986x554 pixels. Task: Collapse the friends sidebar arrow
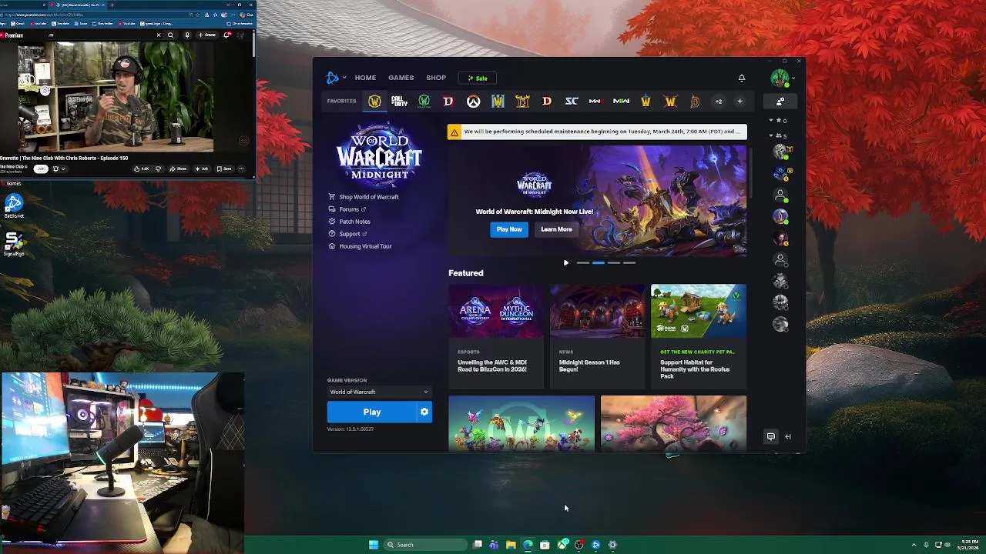point(788,436)
